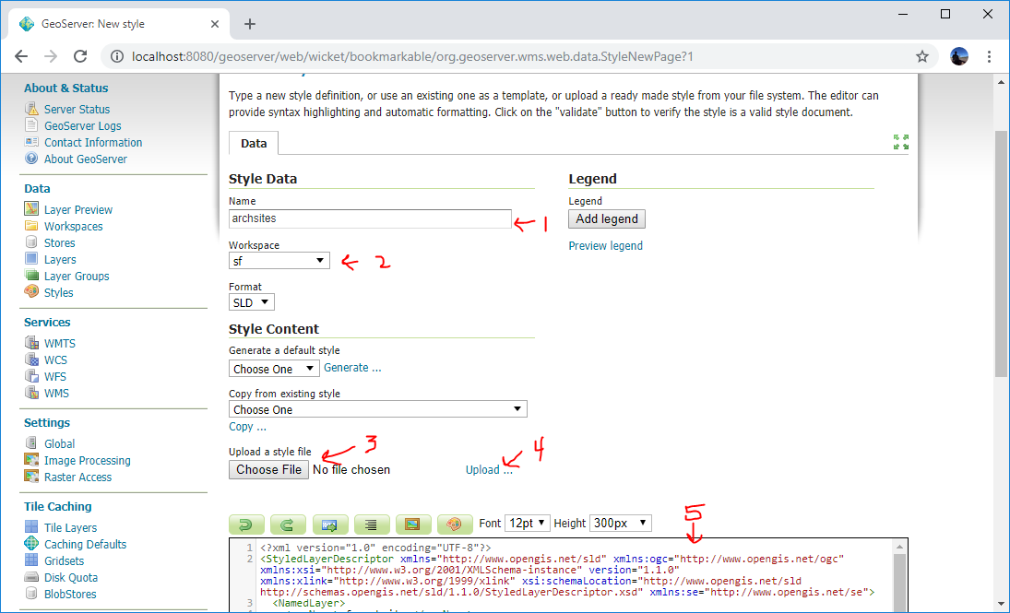Open the Workspaces link in the sidebar
Viewport: 1010px width, 613px height.
pos(74,226)
